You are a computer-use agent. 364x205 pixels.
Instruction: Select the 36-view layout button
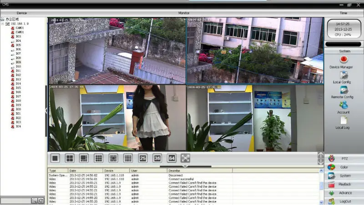pyautogui.click(x=157, y=158)
